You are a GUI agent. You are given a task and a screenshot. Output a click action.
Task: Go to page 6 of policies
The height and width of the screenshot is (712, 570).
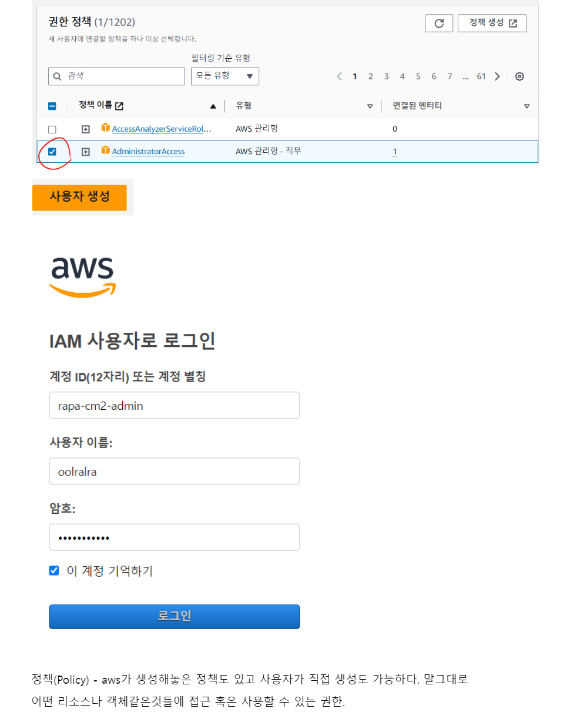pos(434,76)
